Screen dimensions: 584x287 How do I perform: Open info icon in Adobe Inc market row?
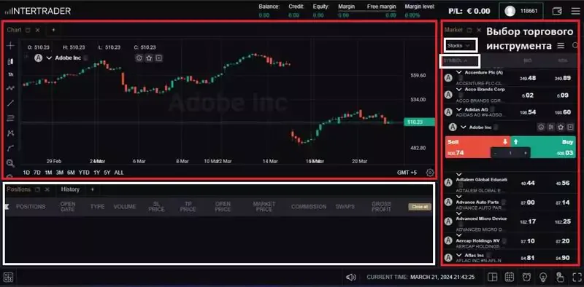[x=541, y=127]
